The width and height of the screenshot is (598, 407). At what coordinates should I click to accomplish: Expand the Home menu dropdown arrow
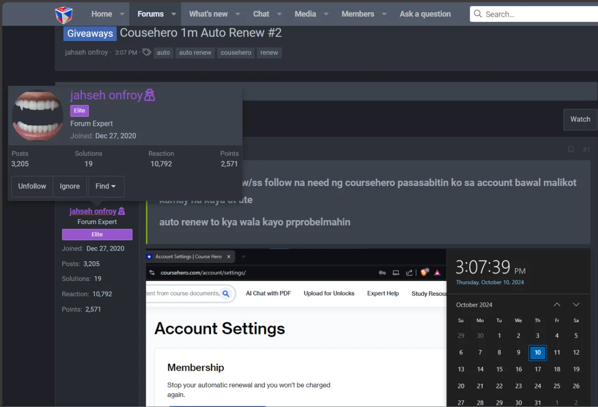[x=122, y=14]
